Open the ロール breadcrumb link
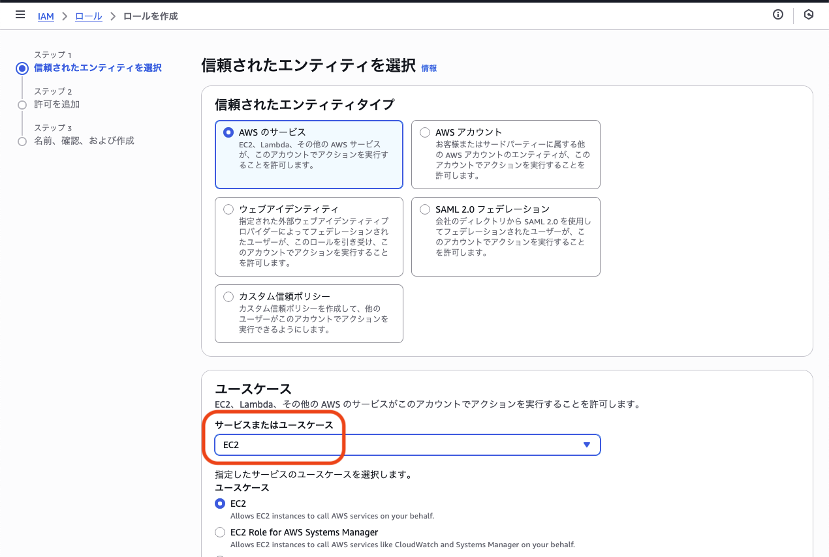 (x=88, y=16)
